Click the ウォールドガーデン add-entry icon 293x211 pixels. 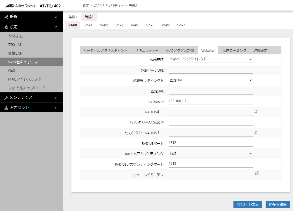[x=257, y=173]
